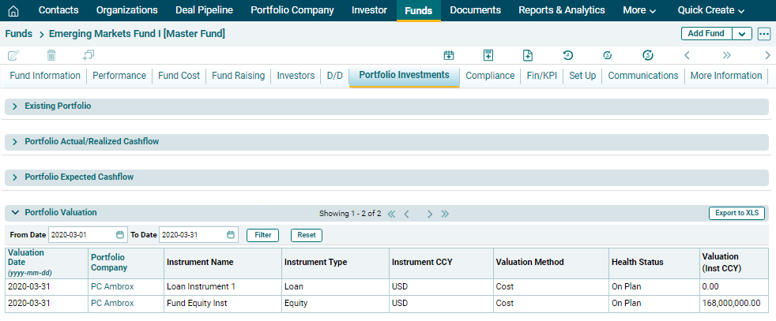Switch to the Compliance tab
Image resolution: width=776 pixels, height=321 pixels.
(x=490, y=76)
